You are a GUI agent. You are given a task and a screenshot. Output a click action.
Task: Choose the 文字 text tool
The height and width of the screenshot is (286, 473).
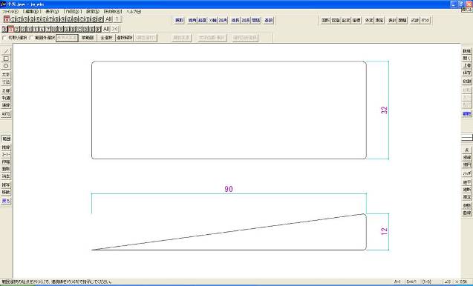tap(6, 74)
